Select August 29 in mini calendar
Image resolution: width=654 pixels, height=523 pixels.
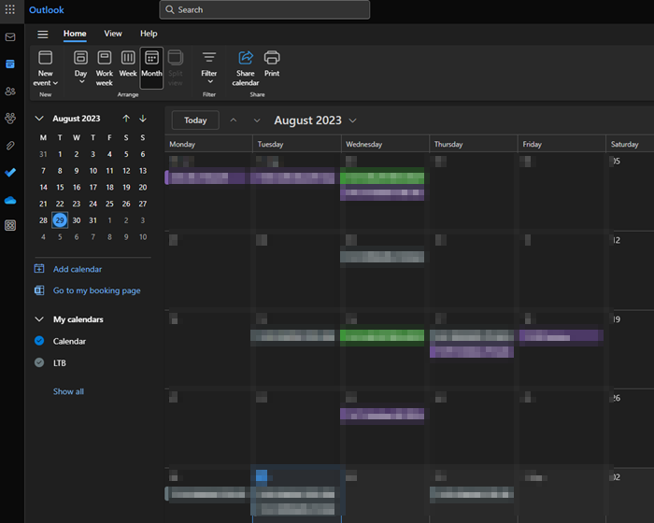click(x=60, y=220)
